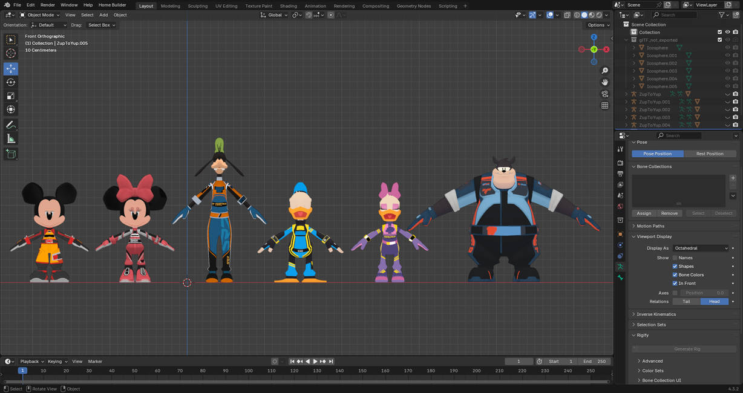Open the Display As Octahedral dropdown
The height and width of the screenshot is (393, 743).
coord(701,248)
